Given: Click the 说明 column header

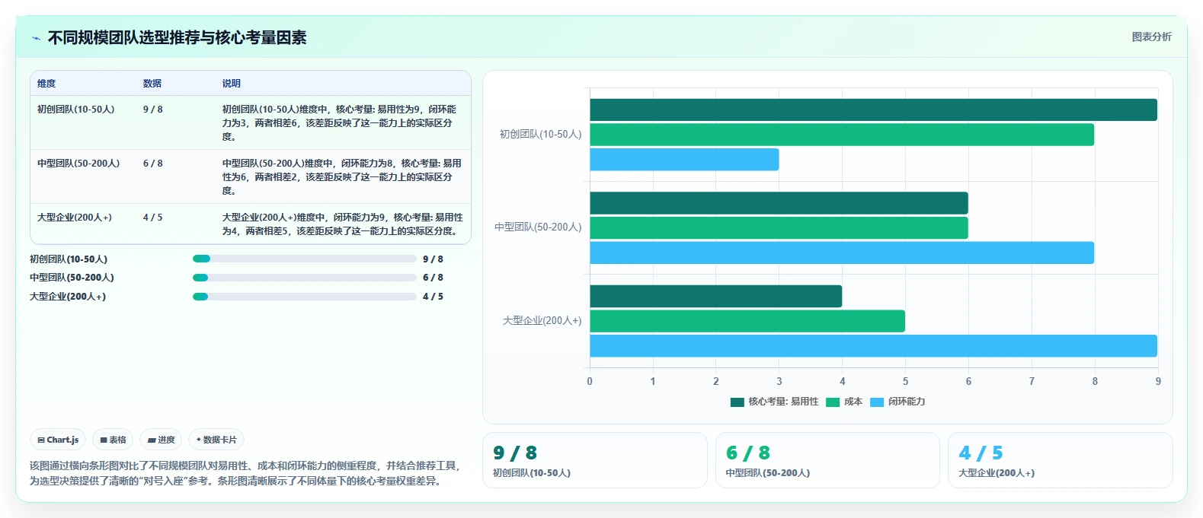Looking at the screenshot, I should 232,84.
